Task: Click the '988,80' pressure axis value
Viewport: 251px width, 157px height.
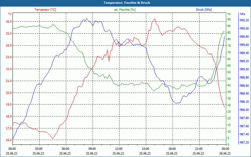Action: pos(244,78)
